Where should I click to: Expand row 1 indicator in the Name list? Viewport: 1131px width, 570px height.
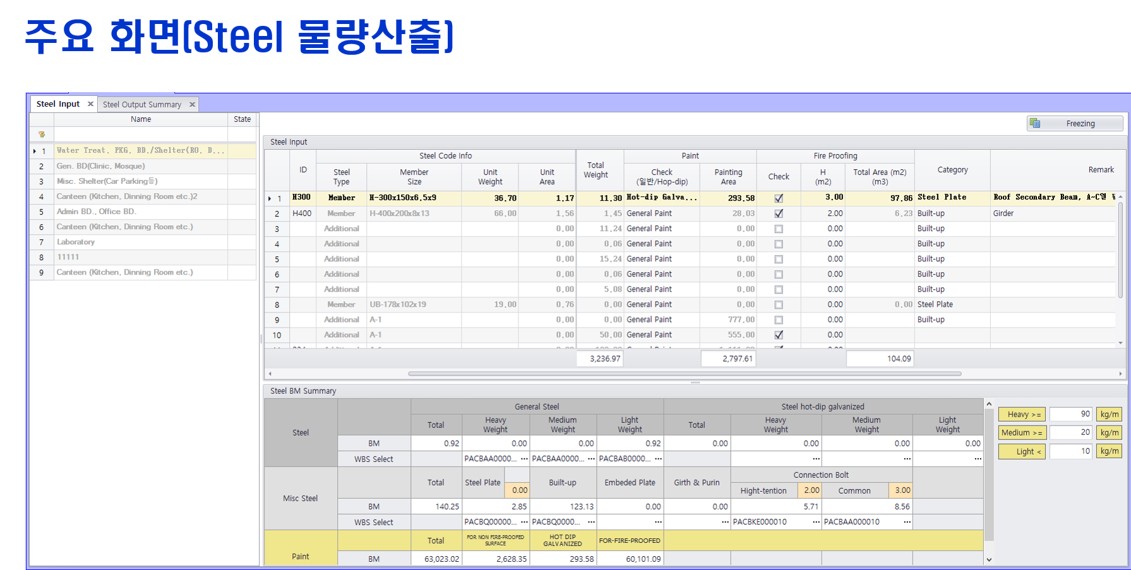(35, 151)
